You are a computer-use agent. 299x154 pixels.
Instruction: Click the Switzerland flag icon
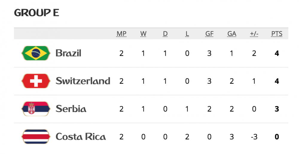point(36,81)
